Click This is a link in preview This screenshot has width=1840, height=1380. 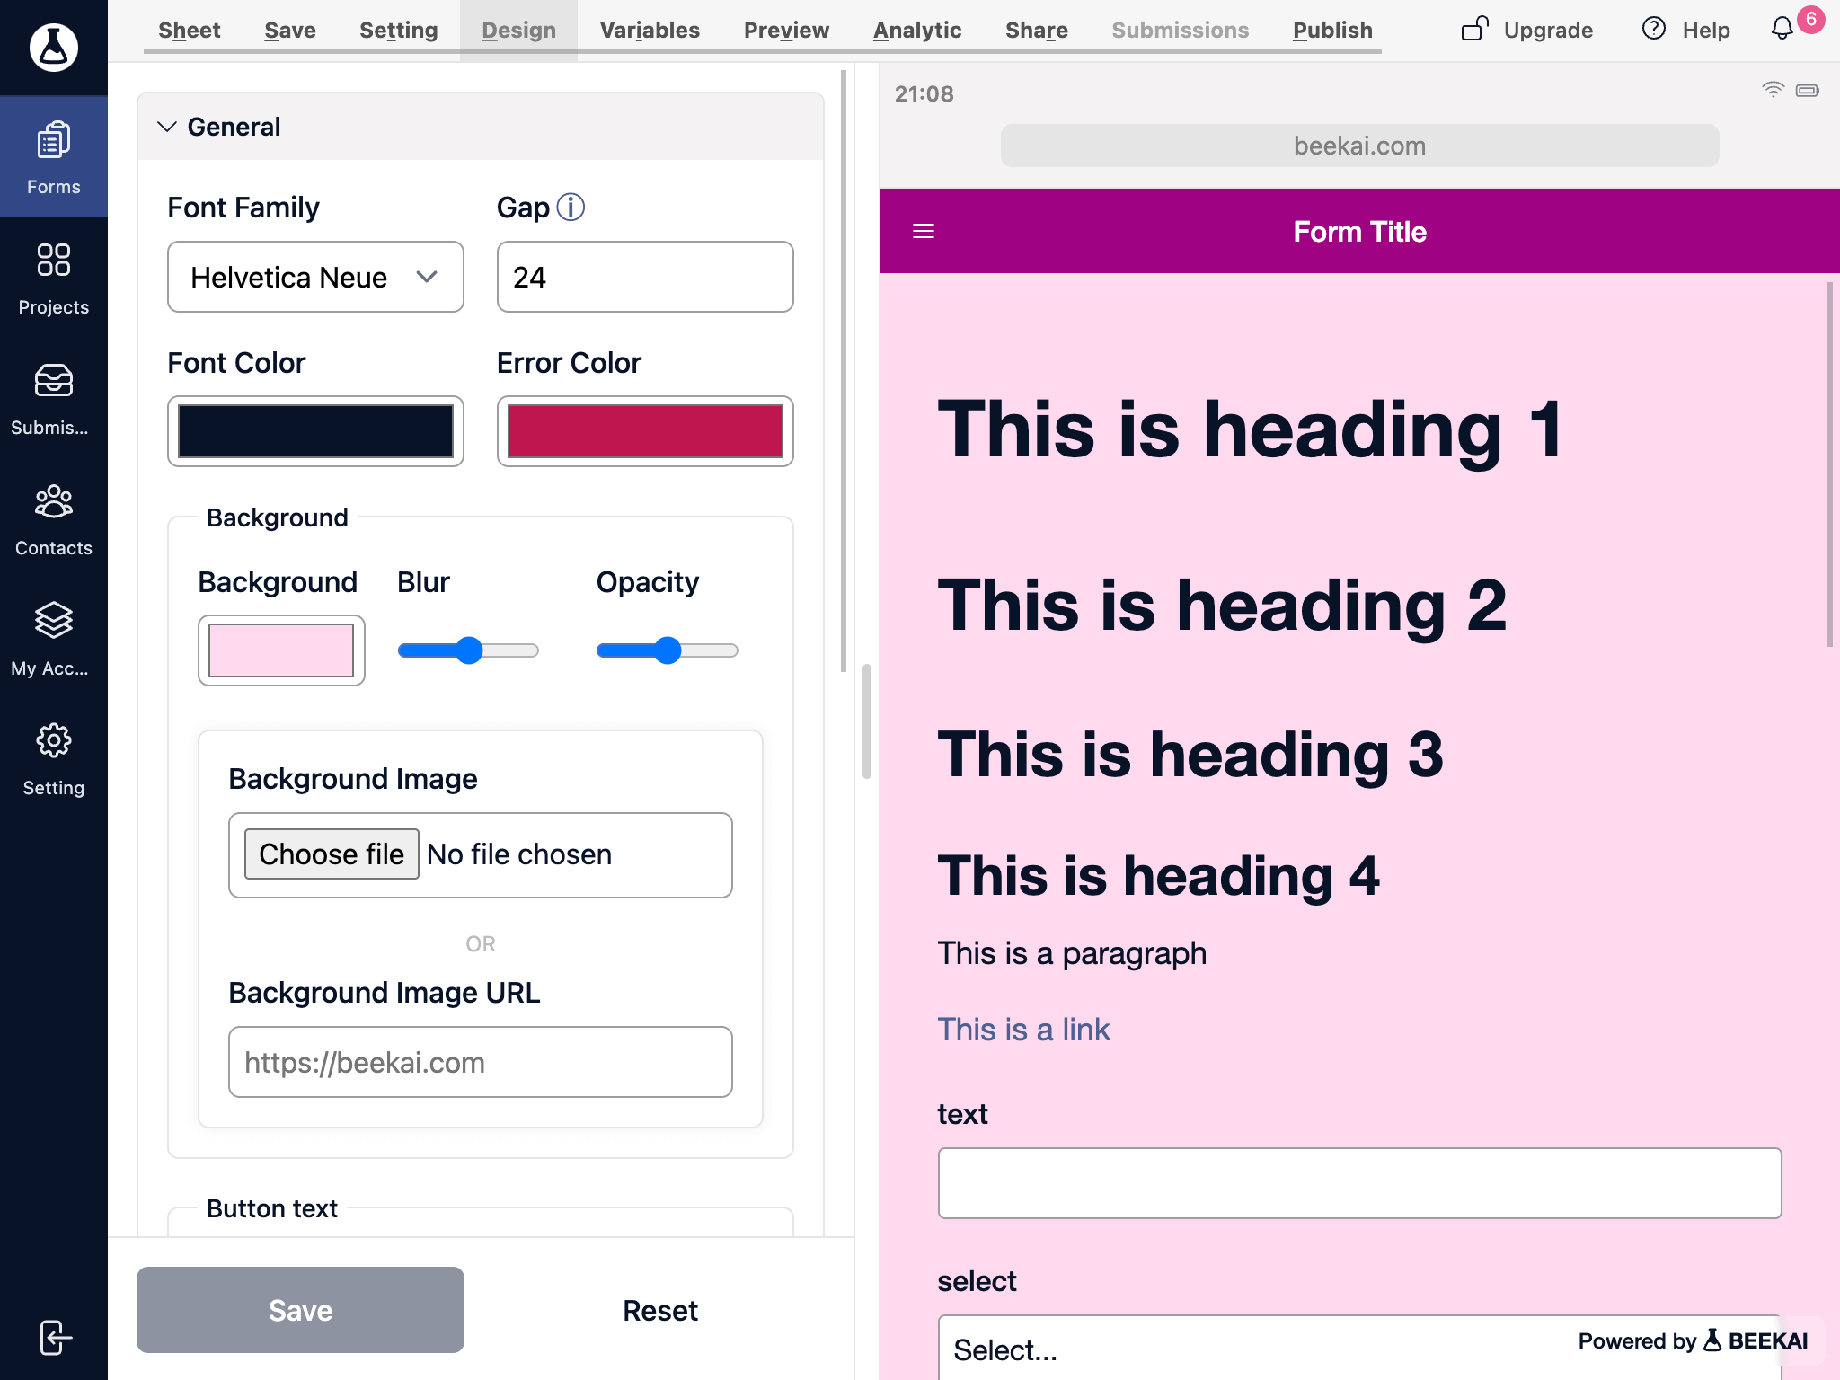(1024, 1030)
